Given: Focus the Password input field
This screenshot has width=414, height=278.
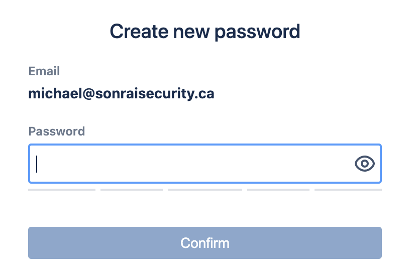Looking at the screenshot, I should pyautogui.click(x=205, y=164).
